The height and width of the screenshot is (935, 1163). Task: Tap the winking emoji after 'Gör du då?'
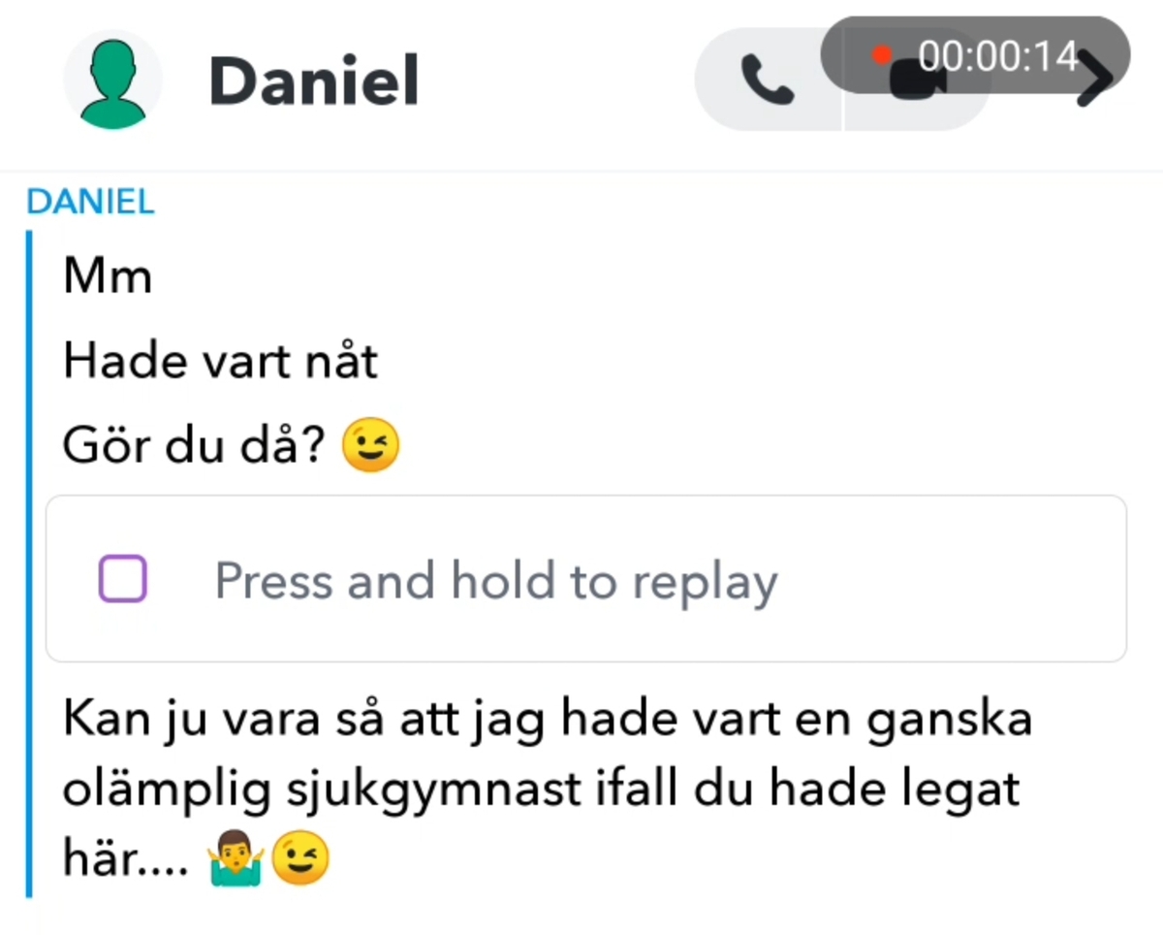[x=370, y=447]
